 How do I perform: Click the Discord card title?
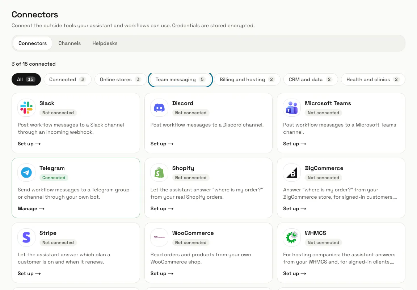point(183,103)
